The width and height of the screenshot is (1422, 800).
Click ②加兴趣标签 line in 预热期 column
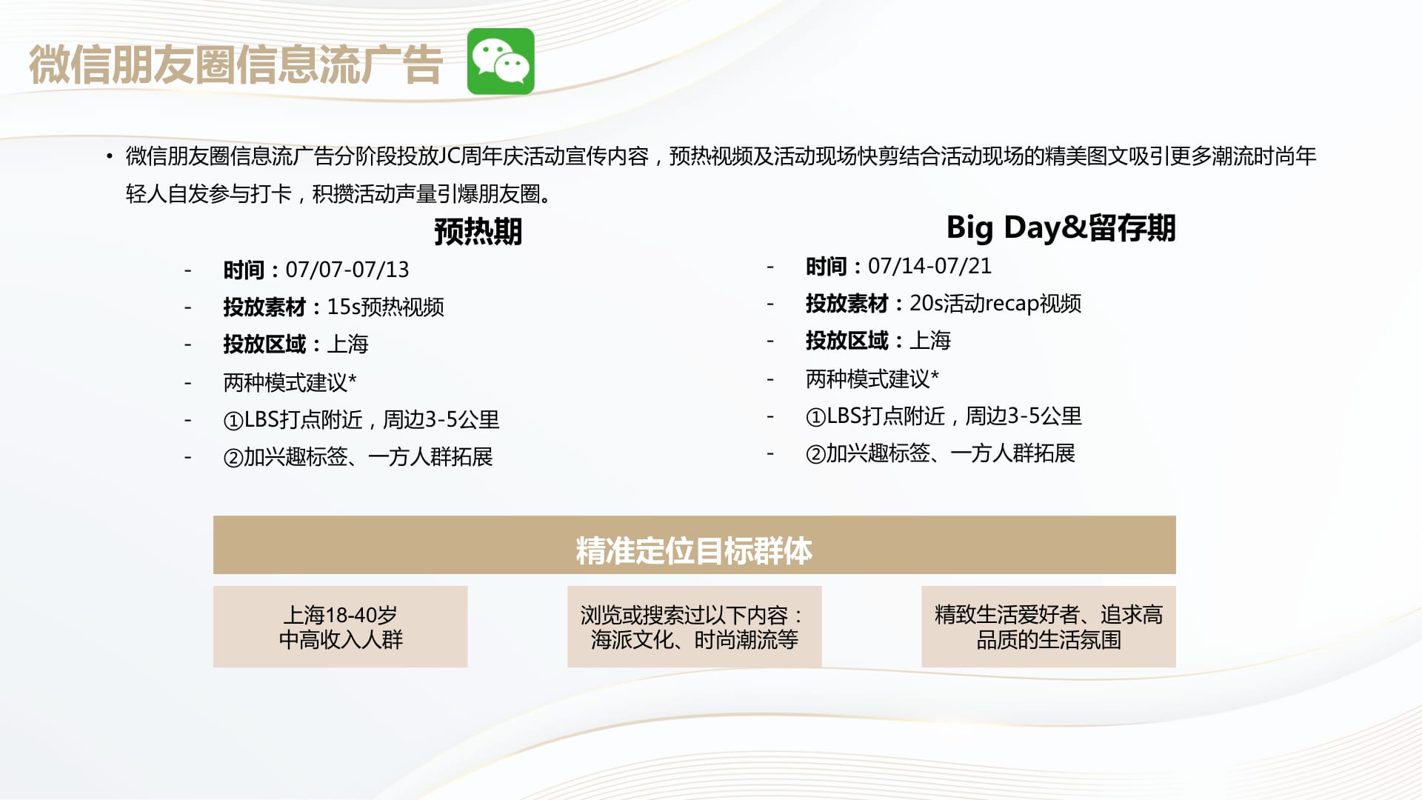(358, 456)
